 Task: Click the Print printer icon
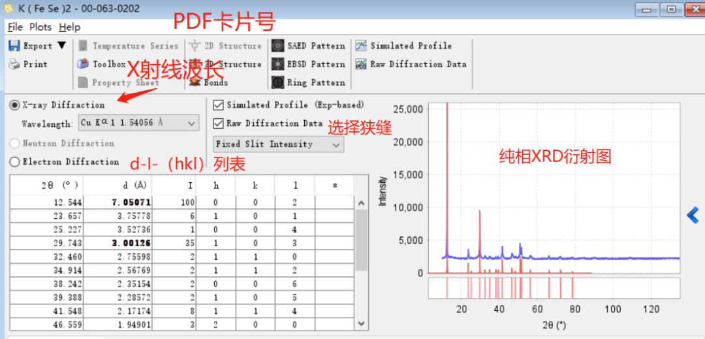(x=14, y=64)
